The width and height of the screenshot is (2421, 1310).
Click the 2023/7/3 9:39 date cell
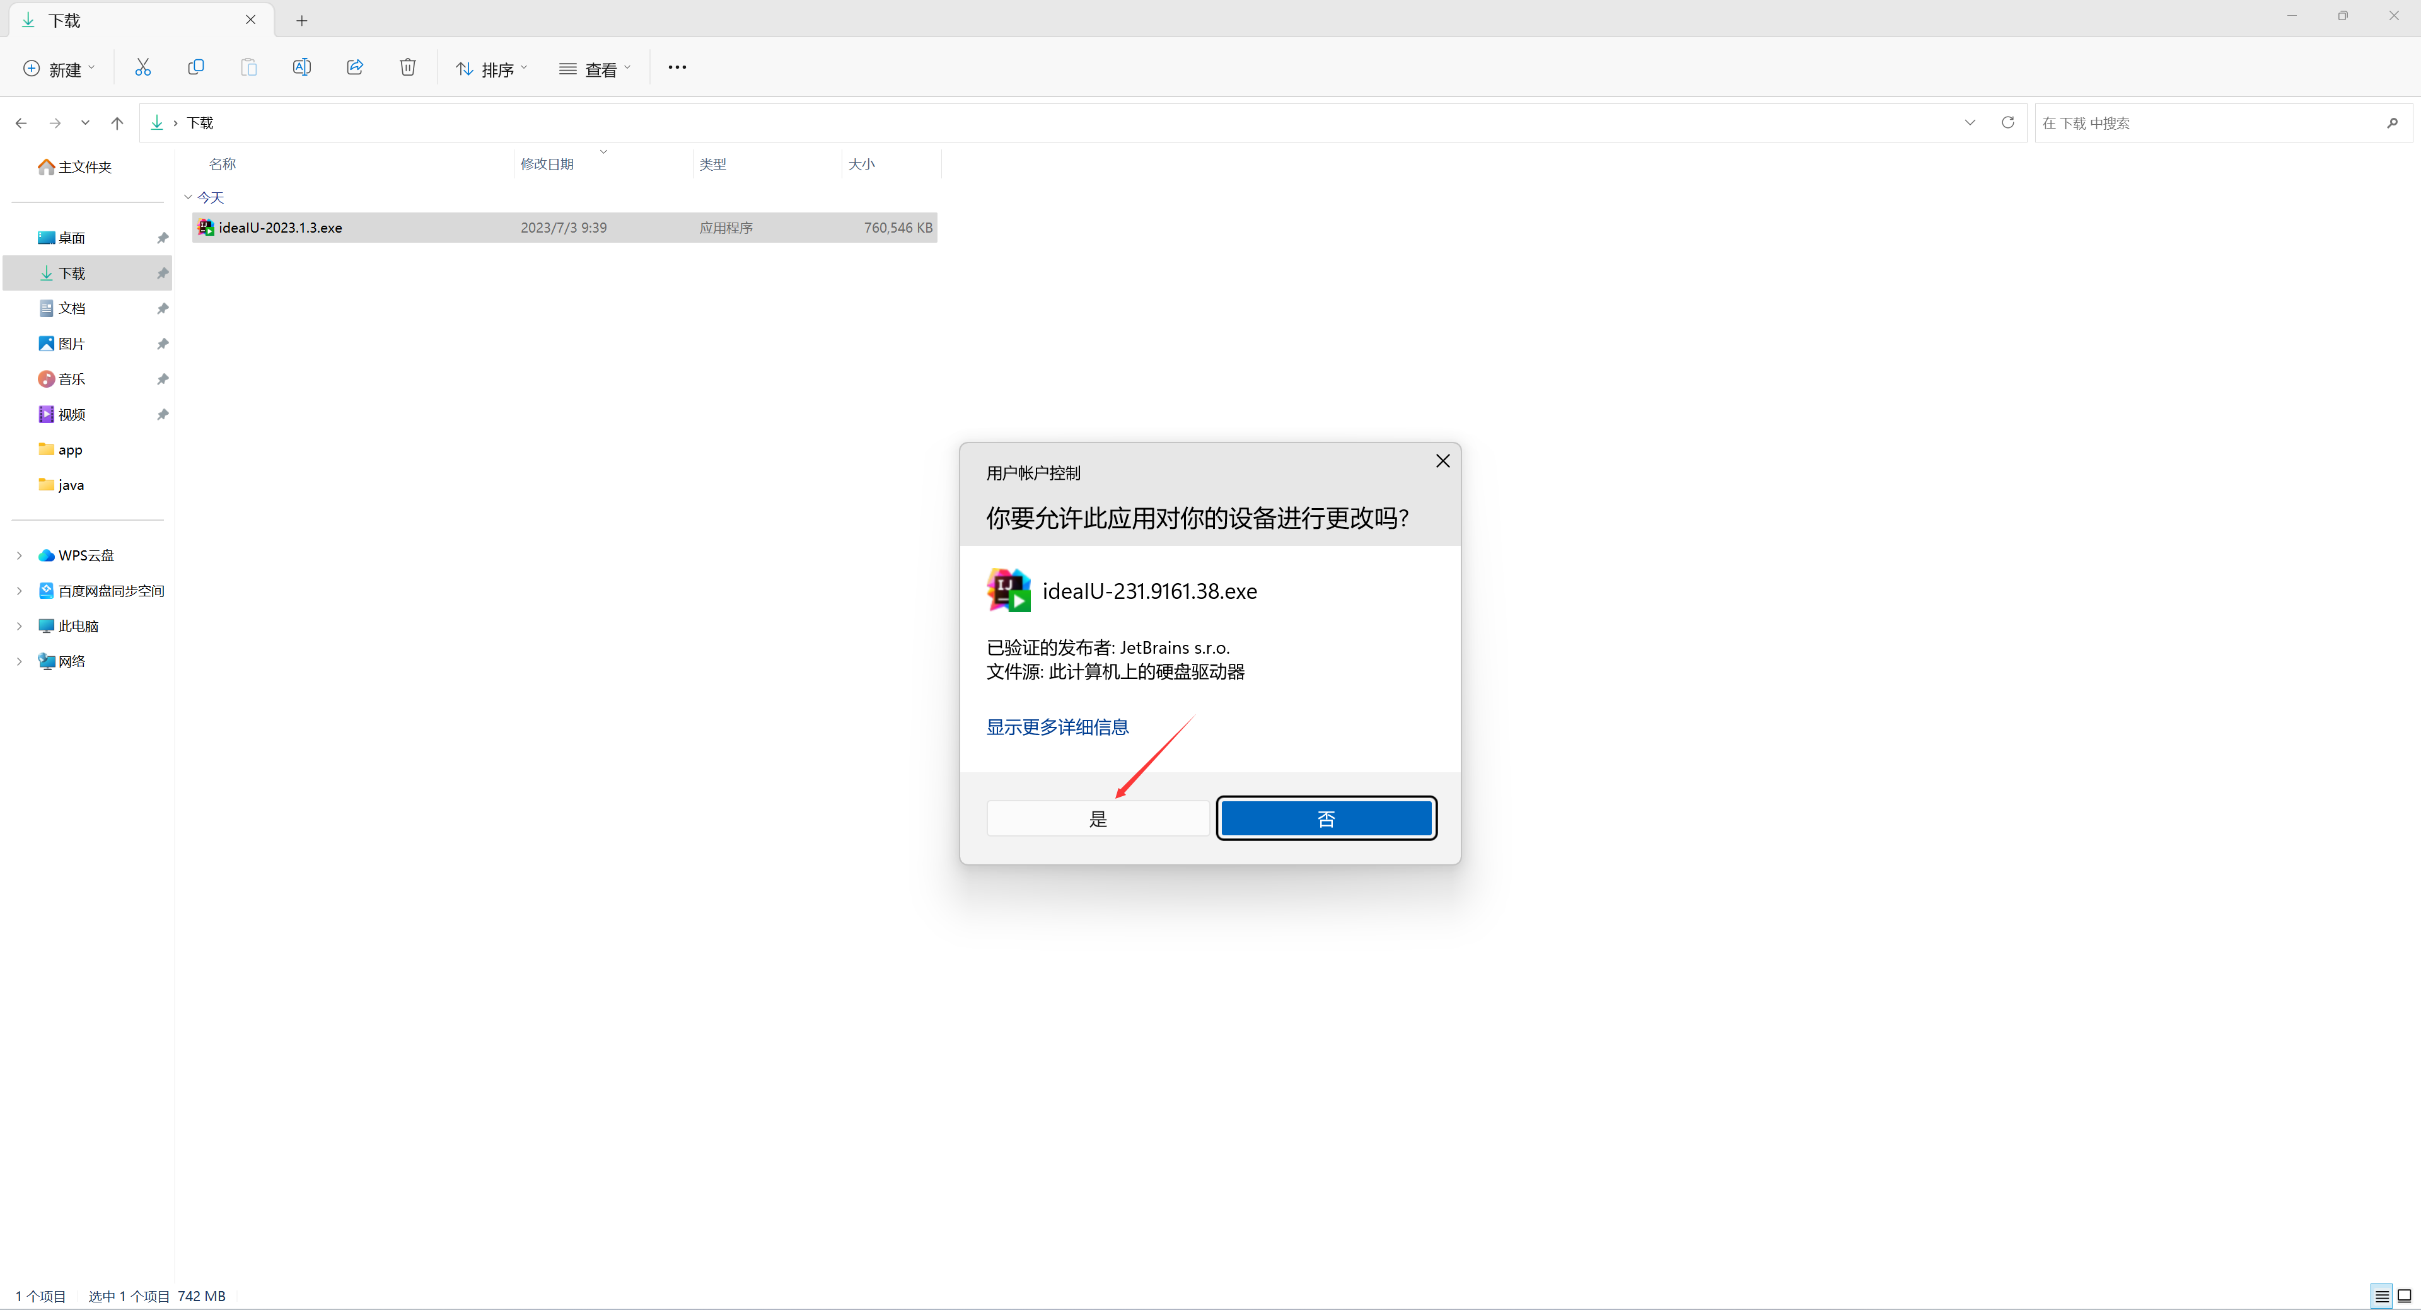[564, 228]
